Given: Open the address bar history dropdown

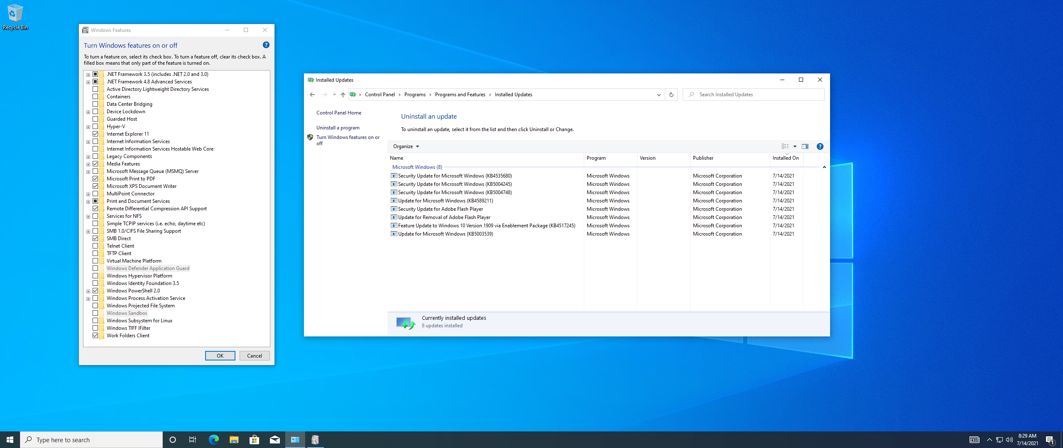Looking at the screenshot, I should coord(659,95).
